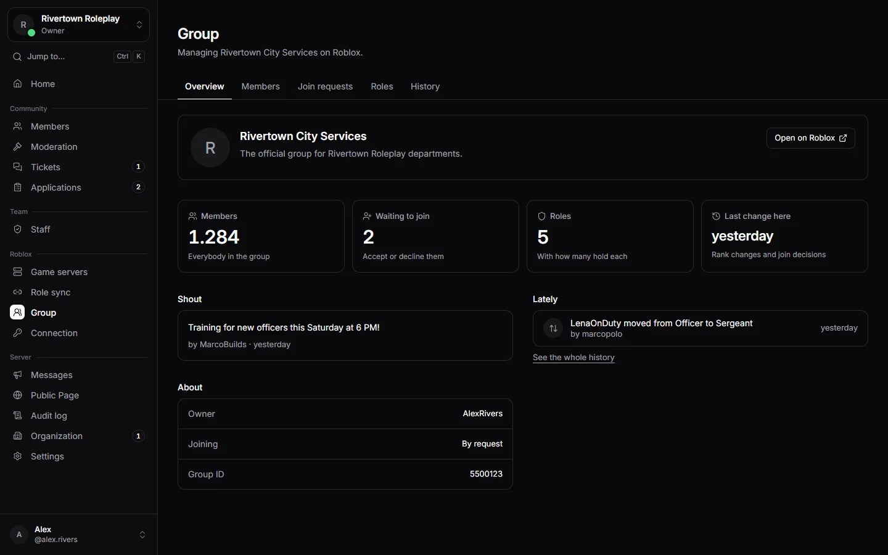Click the Audit log icon

[18, 416]
